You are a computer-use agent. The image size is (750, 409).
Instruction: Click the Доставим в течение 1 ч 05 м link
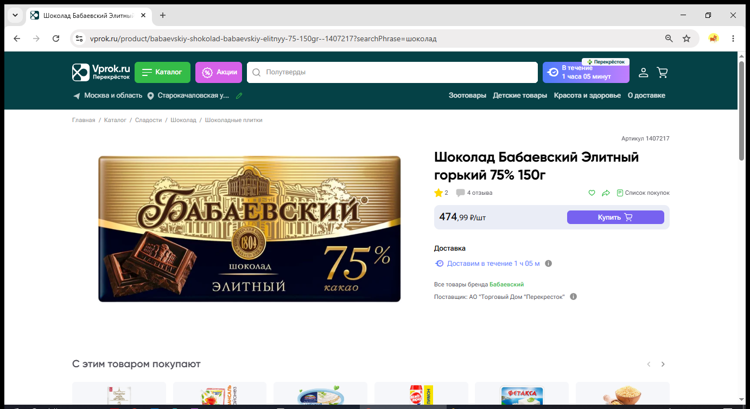pos(493,264)
